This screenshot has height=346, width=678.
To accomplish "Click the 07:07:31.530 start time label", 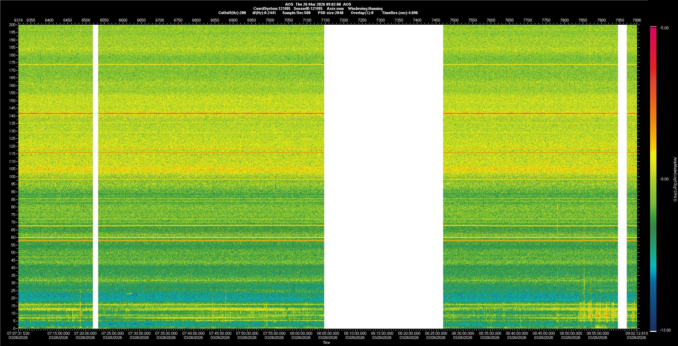I will pyautogui.click(x=18, y=333).
